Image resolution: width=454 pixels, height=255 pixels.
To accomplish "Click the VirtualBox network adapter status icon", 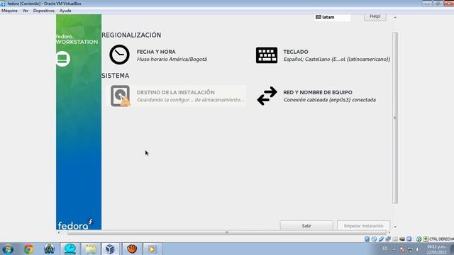I will (x=388, y=239).
